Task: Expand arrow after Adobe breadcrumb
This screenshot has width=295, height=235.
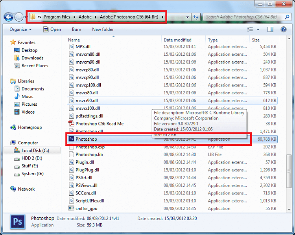Action: [96, 17]
